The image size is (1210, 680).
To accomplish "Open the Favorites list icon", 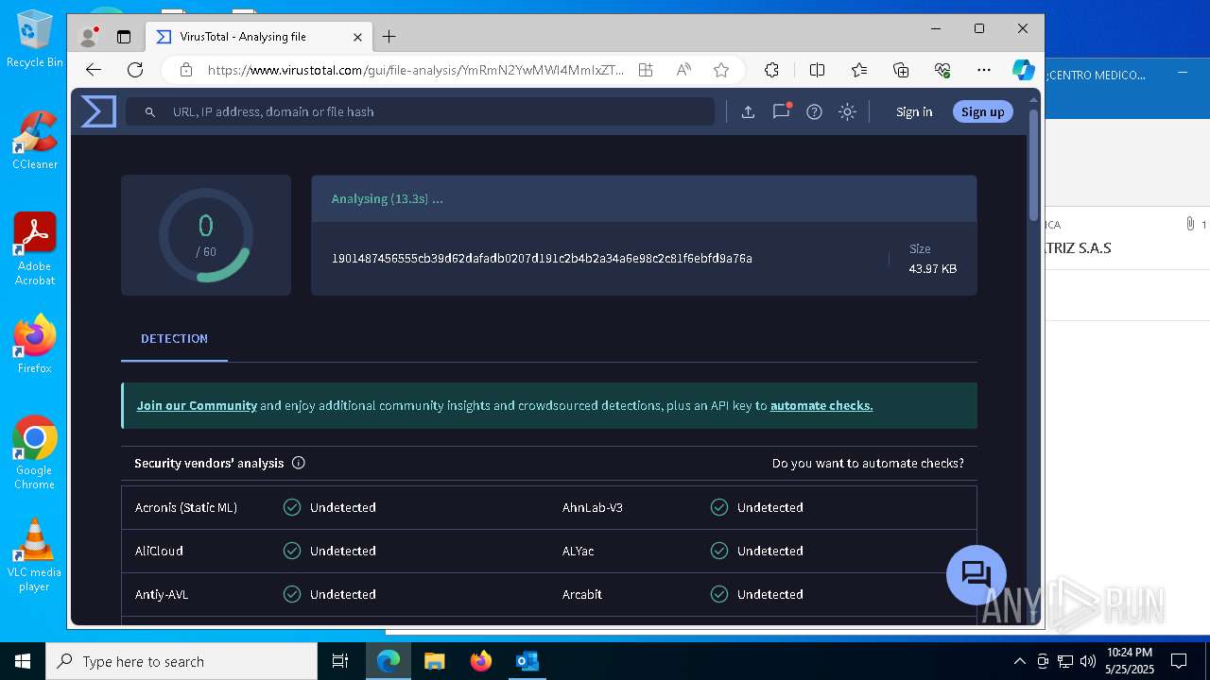I will [x=859, y=70].
